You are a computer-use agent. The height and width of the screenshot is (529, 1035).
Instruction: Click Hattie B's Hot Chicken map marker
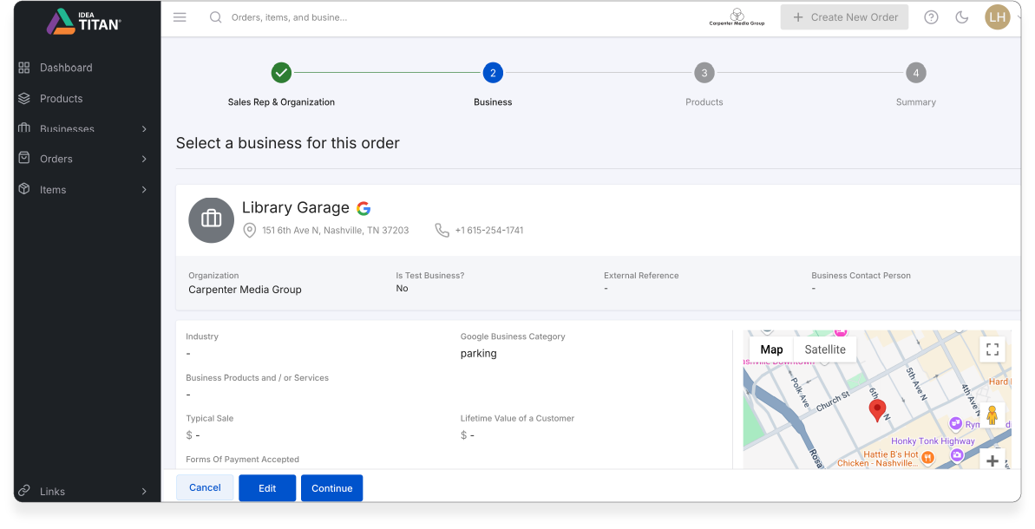927,457
